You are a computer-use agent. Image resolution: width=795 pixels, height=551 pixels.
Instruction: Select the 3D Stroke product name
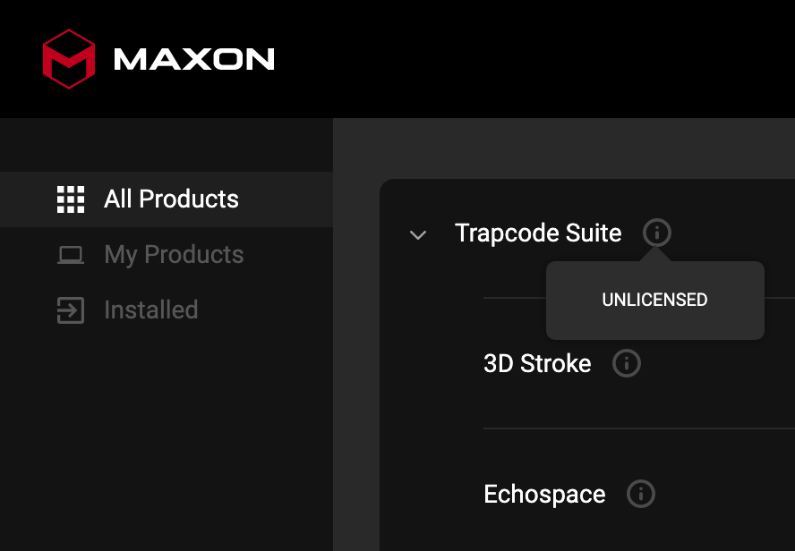[537, 364]
